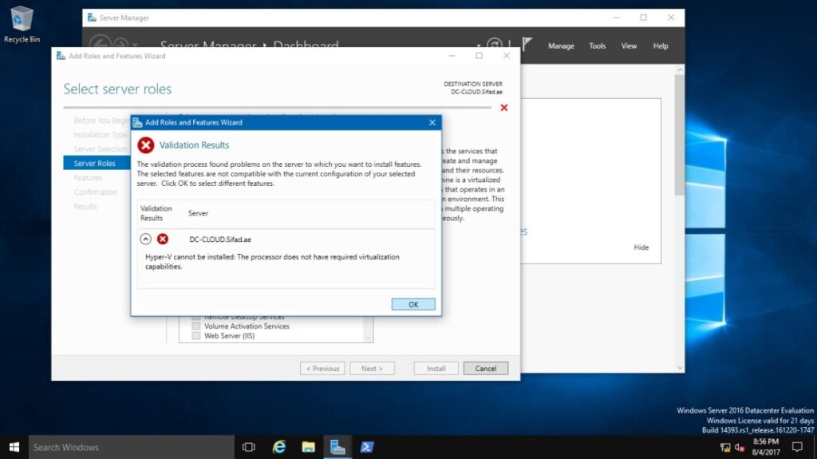Click the large Validation Results error icon

coord(146,145)
